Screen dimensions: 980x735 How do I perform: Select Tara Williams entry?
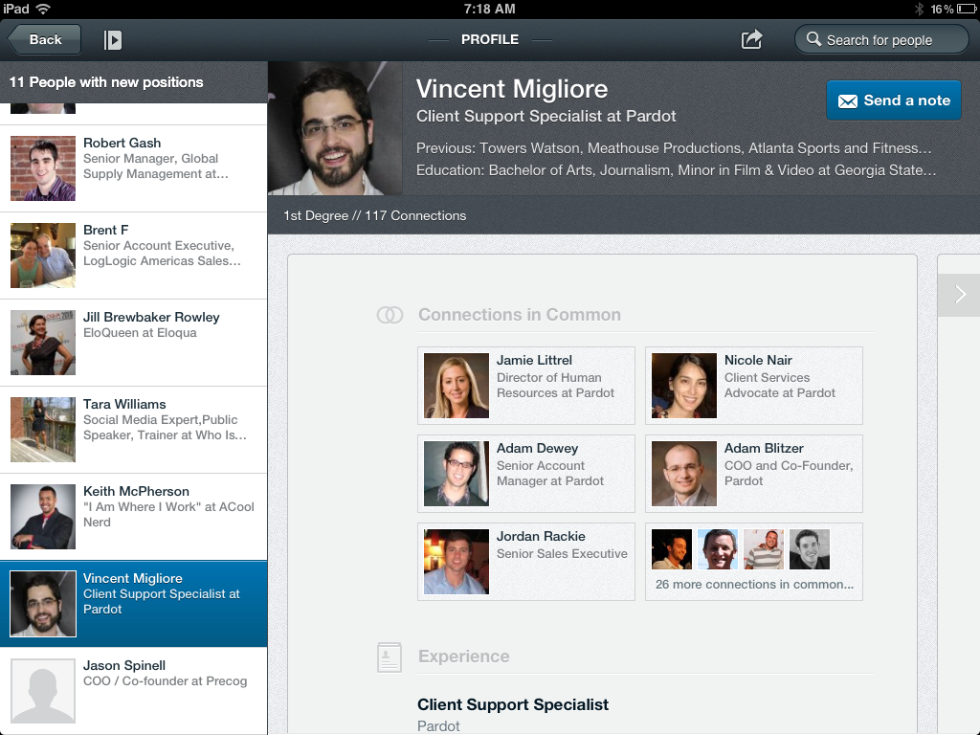tap(134, 430)
